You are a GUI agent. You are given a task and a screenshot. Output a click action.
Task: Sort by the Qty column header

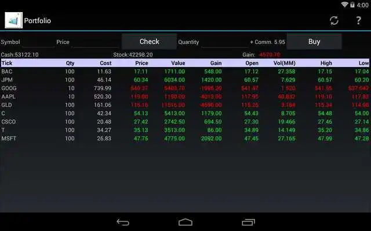click(x=70, y=63)
